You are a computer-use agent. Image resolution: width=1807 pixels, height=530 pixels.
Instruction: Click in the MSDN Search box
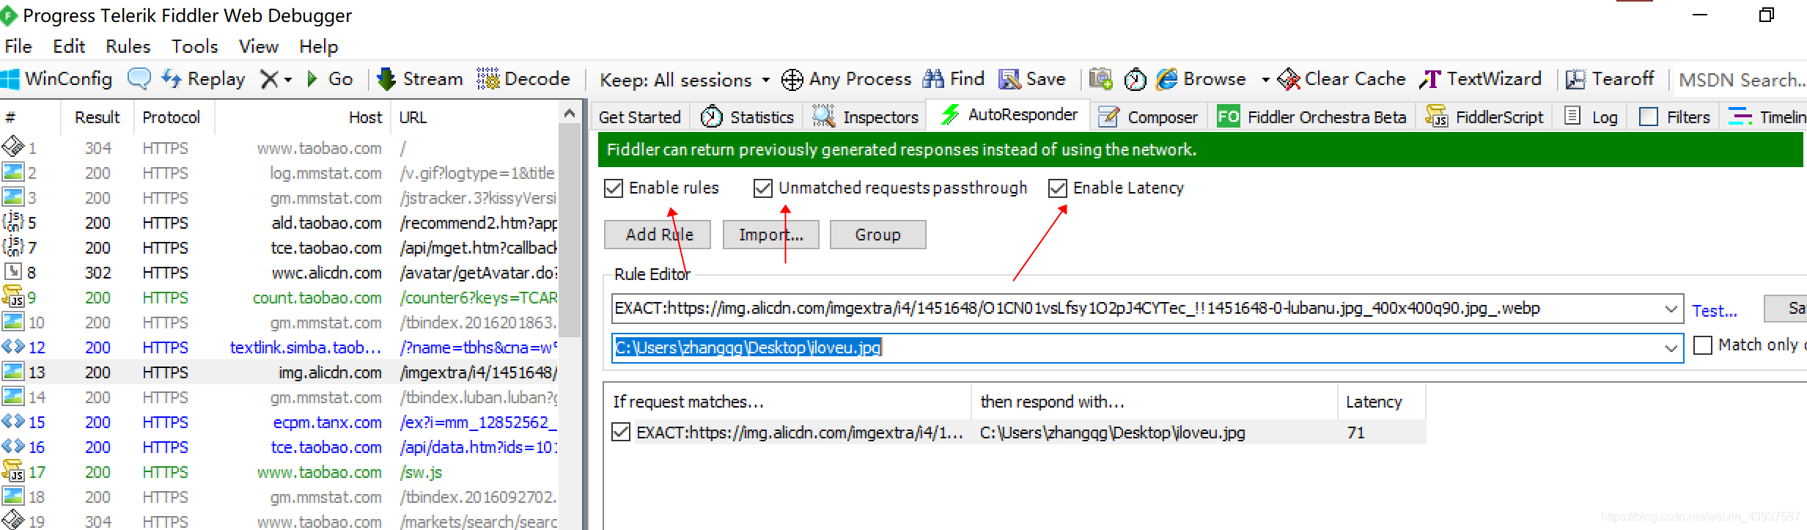[x=1741, y=80]
